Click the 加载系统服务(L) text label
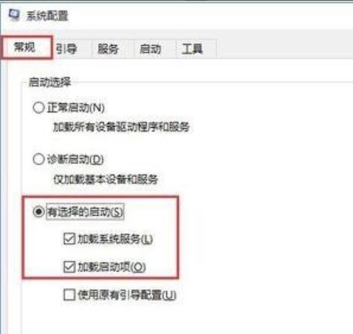This screenshot has width=353, height=334. 115,239
